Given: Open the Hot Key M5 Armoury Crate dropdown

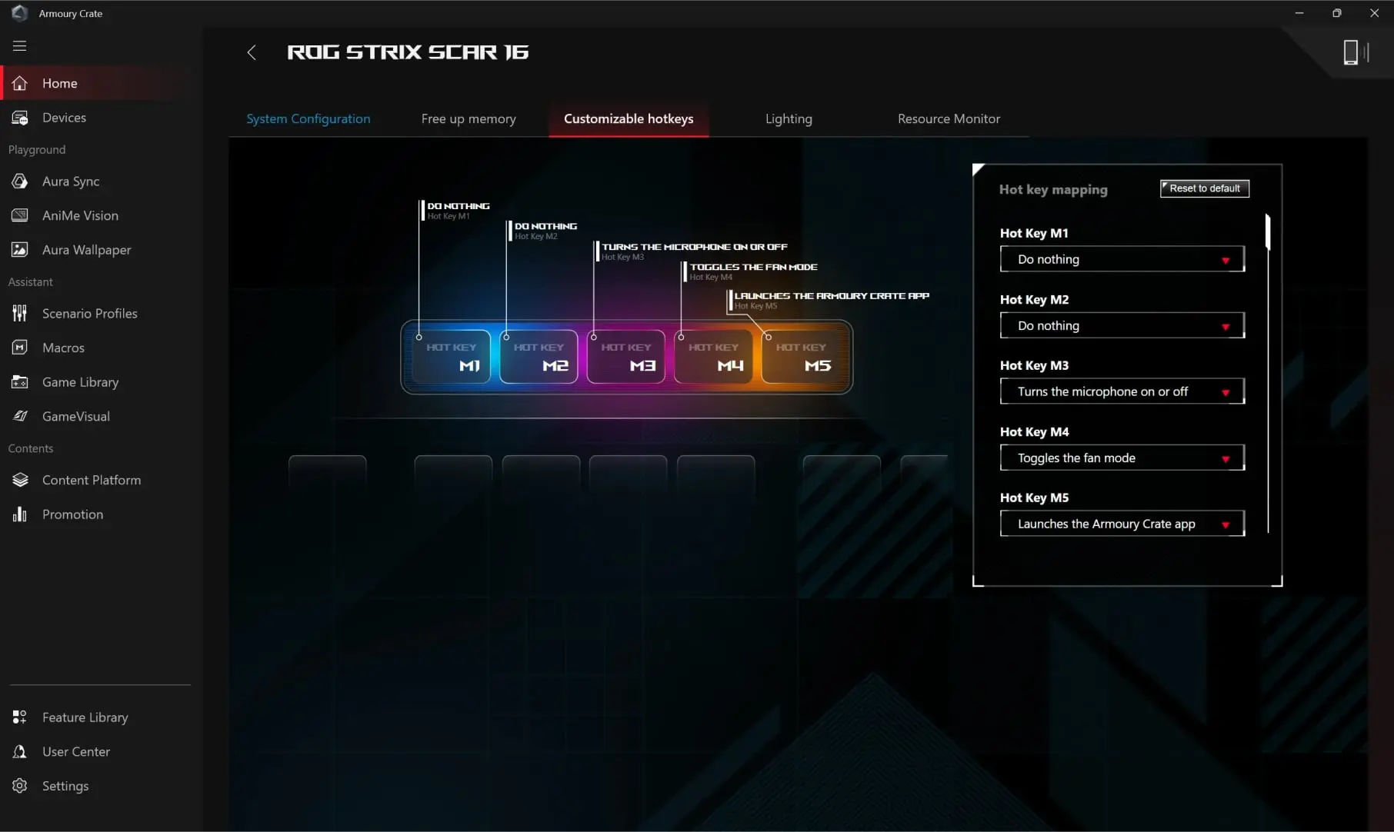Looking at the screenshot, I should click(x=1122, y=524).
